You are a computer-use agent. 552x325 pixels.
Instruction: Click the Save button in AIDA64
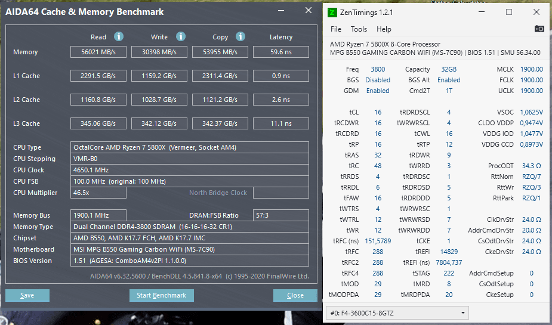click(x=27, y=295)
